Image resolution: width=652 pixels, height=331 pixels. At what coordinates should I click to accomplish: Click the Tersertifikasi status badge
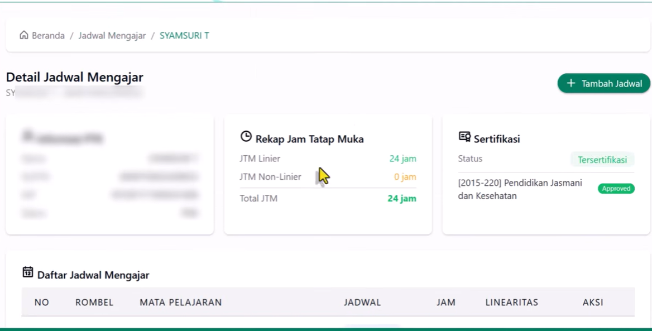click(x=602, y=160)
